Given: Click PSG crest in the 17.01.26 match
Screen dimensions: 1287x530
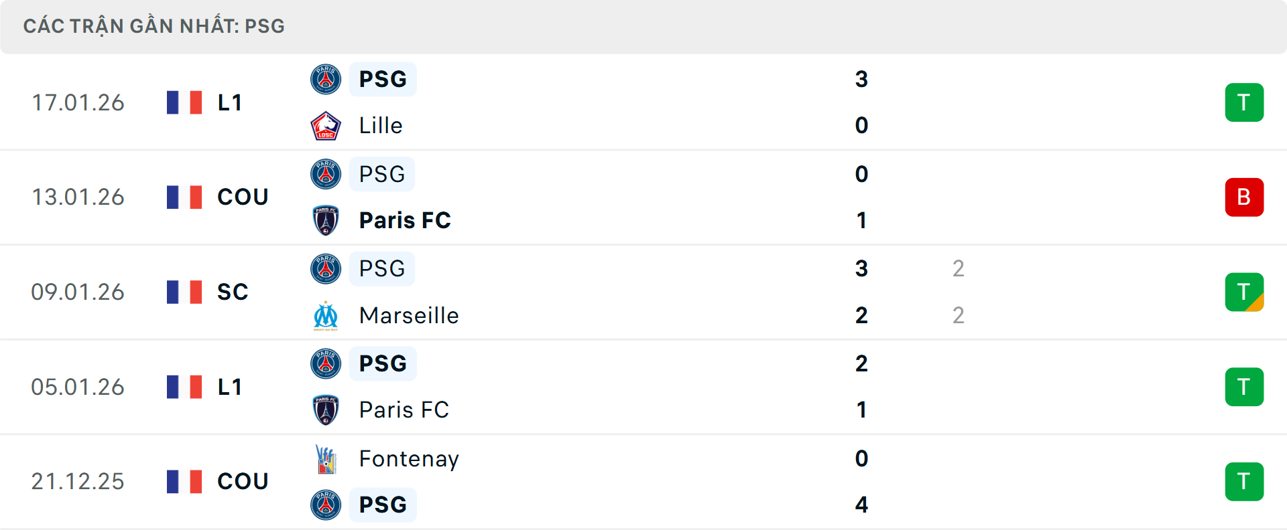Looking at the screenshot, I should 326,79.
